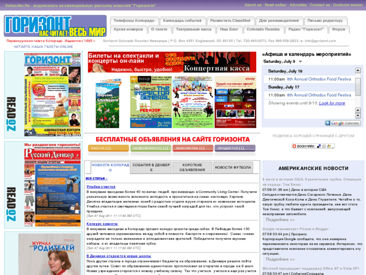Screen dimensions: 366x275
Task: Switch to Короткие объявления tab
Action: click(x=192, y=168)
